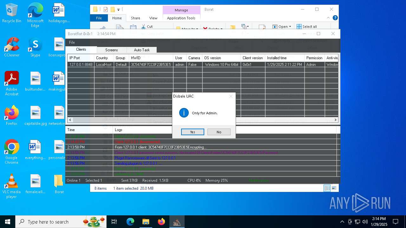
Task: Expand the Open dropdown in Explorer ribbon
Action: point(290,27)
